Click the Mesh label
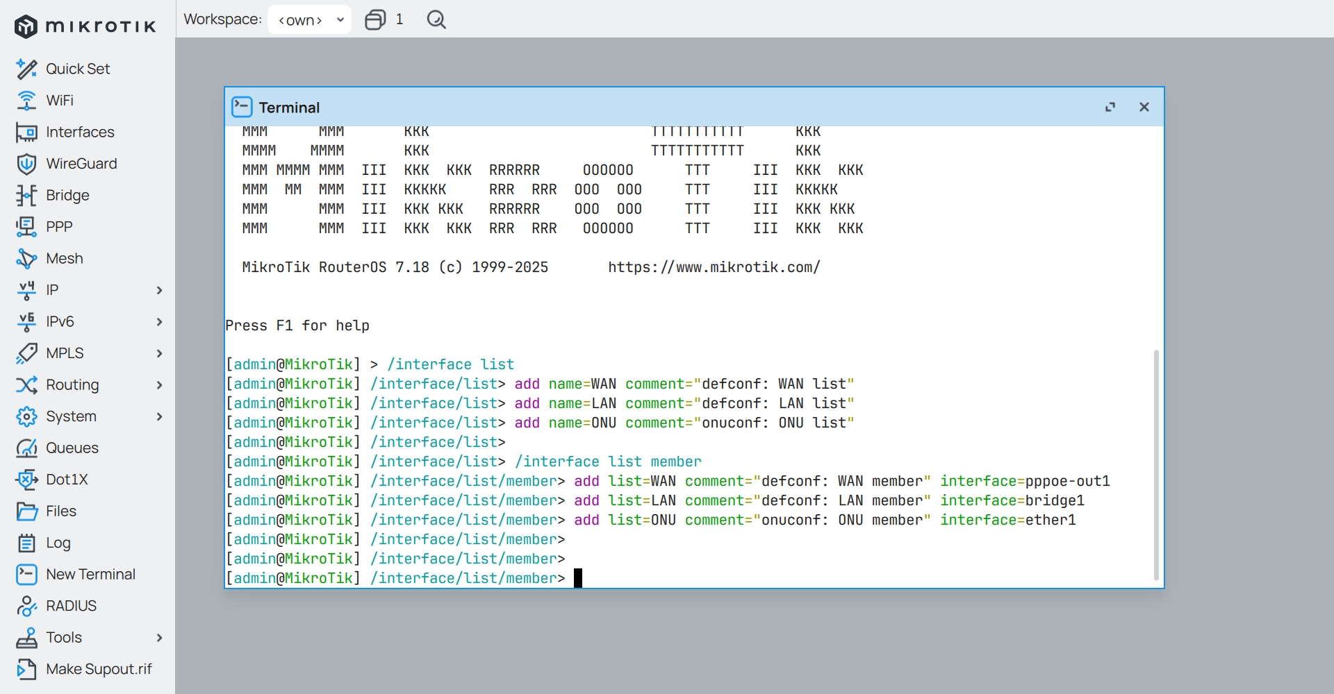This screenshot has width=1334, height=694. 65,258
